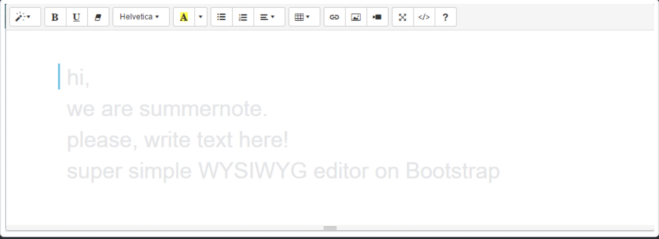The image size is (659, 239).
Task: Open the help dialog
Action: point(446,17)
